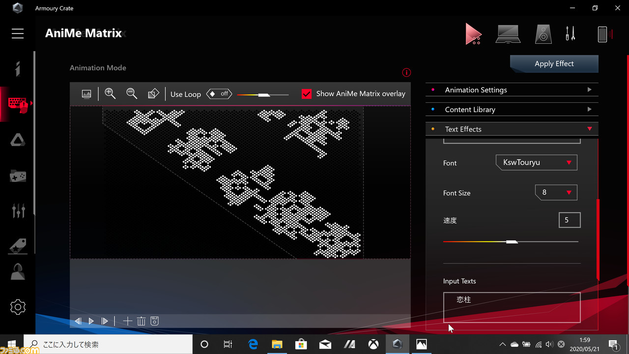Open the Font Size dropdown showing 8
Viewport: 629px width, 354px height.
(556, 193)
